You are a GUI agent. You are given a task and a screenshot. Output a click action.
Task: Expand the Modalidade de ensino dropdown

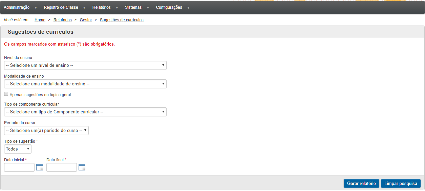(85, 84)
